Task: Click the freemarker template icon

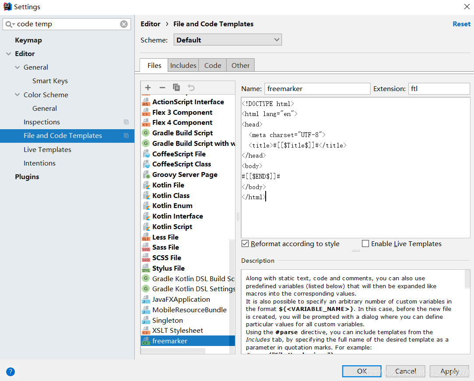Action: point(146,341)
